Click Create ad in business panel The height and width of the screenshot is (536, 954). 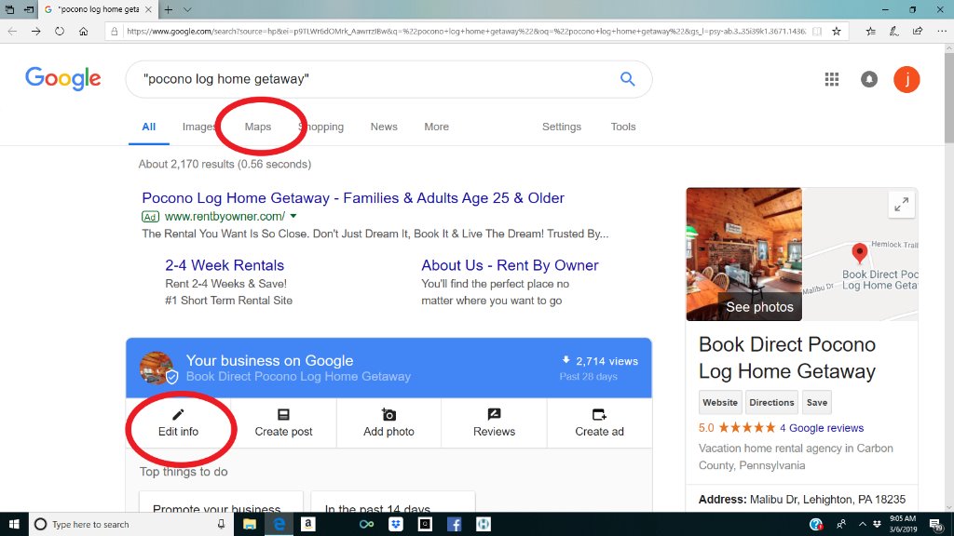click(x=599, y=422)
